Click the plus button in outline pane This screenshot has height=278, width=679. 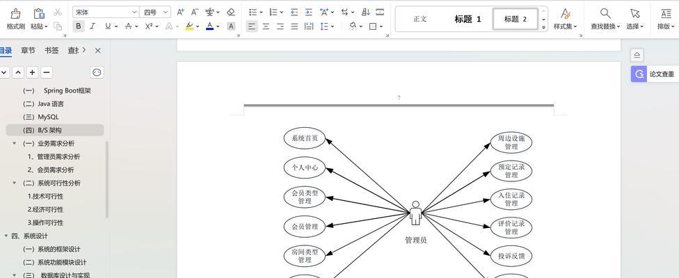[32, 72]
